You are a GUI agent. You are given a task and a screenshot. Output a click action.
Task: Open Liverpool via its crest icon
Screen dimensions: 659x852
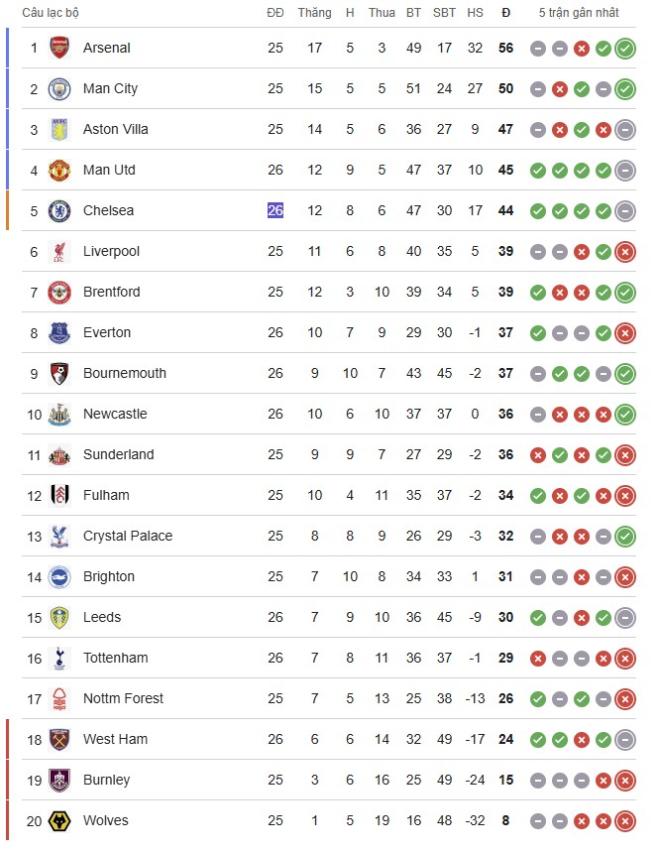point(60,252)
